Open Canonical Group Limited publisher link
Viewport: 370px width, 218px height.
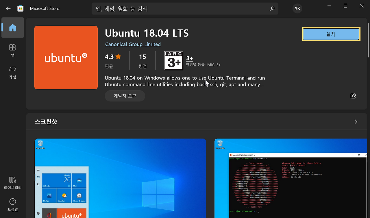(133, 44)
